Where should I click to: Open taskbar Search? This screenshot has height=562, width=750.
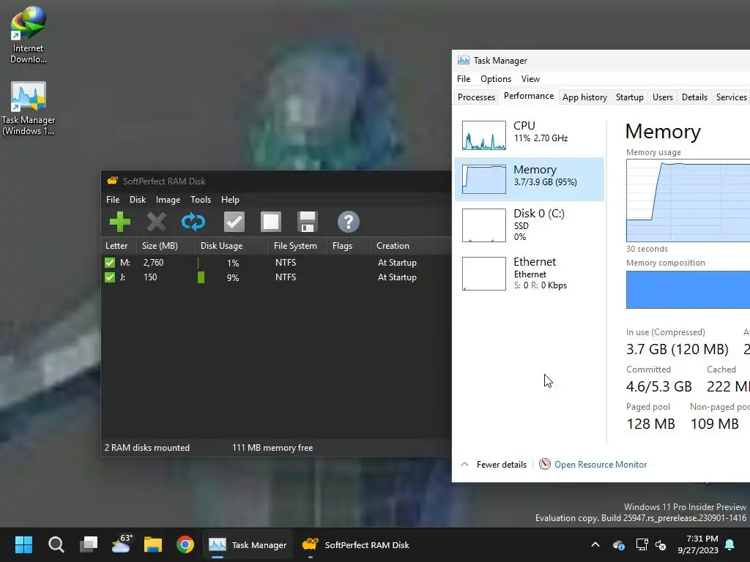56,544
